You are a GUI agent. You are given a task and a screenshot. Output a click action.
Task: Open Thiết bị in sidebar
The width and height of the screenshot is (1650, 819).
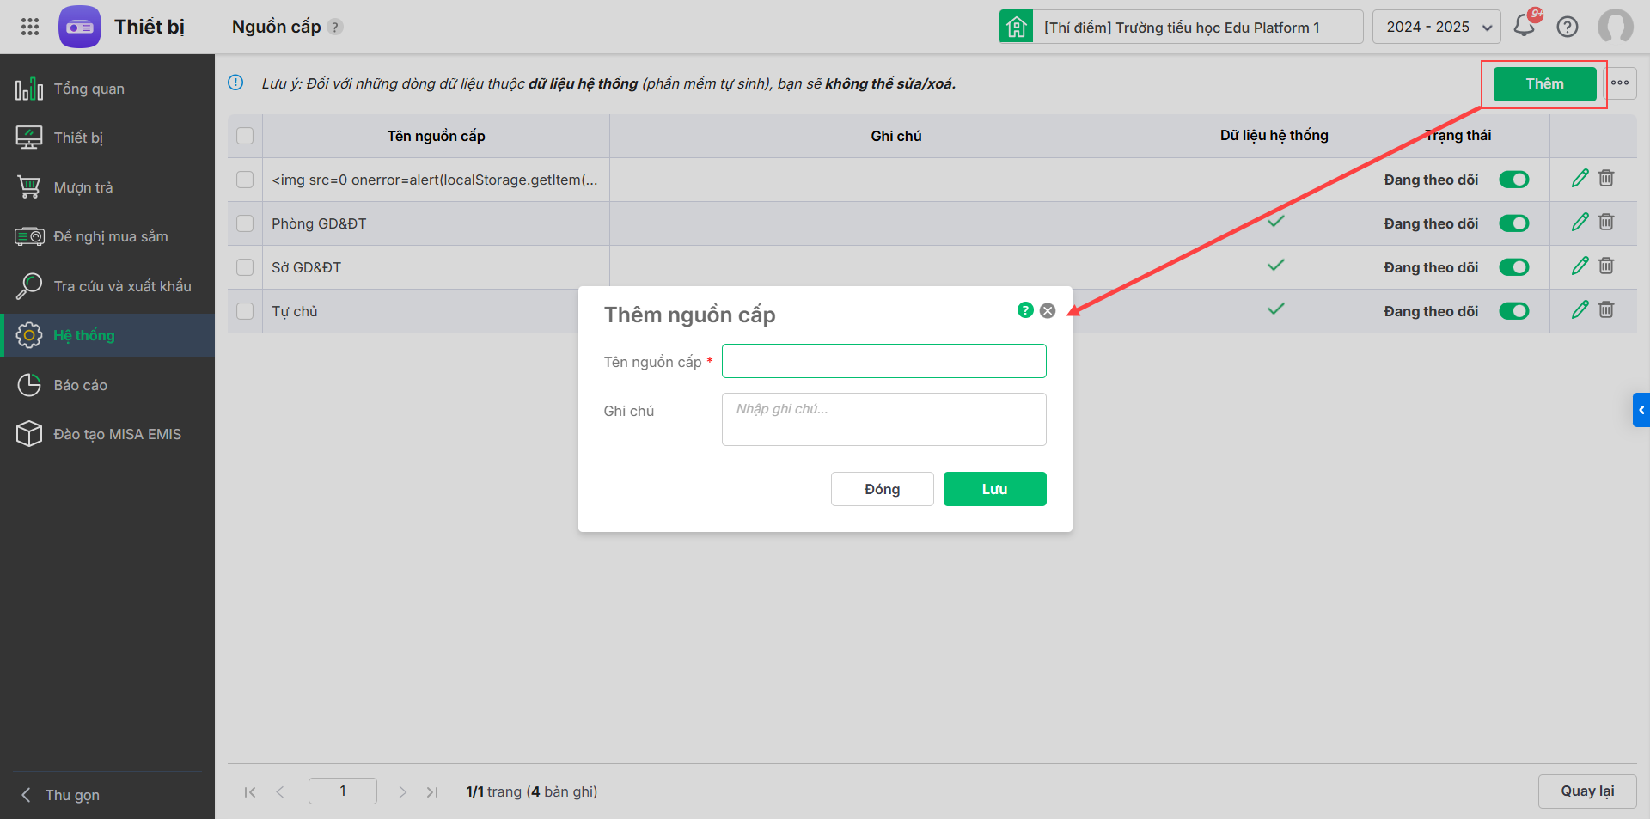(x=107, y=138)
